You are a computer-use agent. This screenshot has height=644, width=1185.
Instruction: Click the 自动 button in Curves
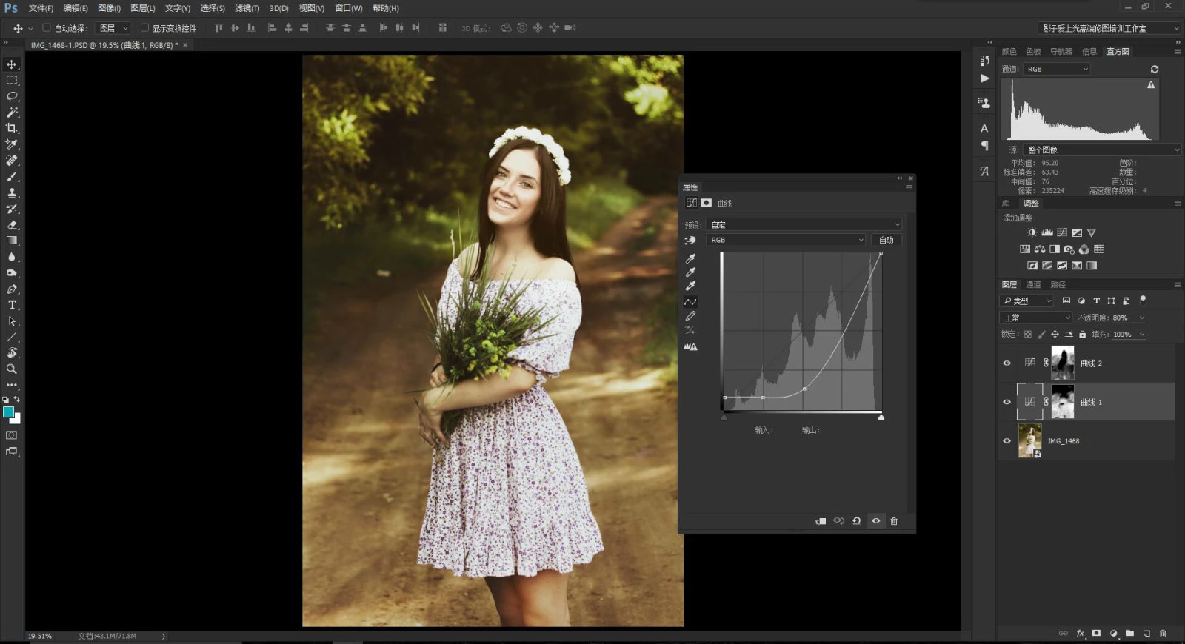886,240
